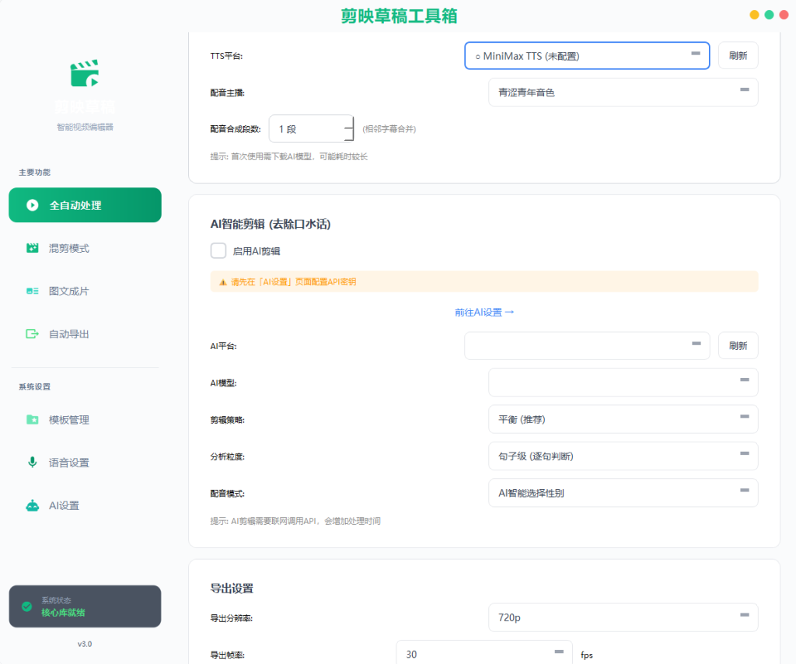The width and height of the screenshot is (796, 664).
Task: Open 语音设置 settings page
Action: click(x=85, y=463)
